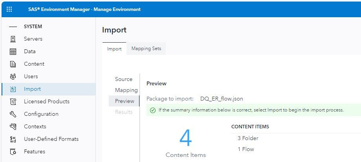This screenshot has width=361, height=162.
Task: Click the Users group icon
Action: [13, 76]
